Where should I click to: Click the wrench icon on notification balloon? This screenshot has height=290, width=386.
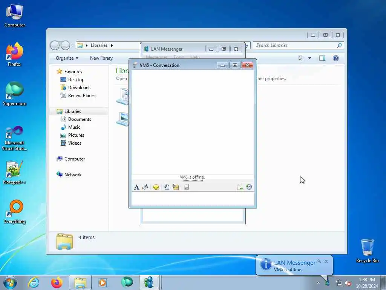[x=319, y=261]
